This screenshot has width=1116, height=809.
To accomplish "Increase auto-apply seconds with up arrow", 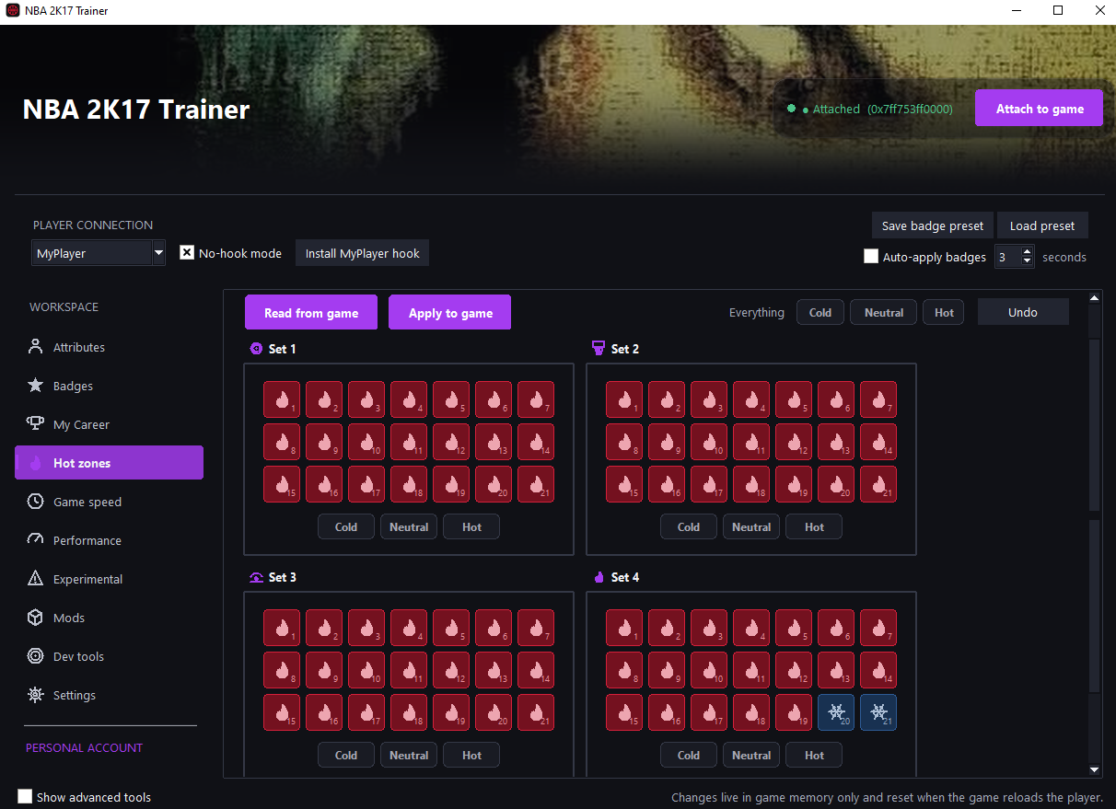I will click(x=1028, y=251).
